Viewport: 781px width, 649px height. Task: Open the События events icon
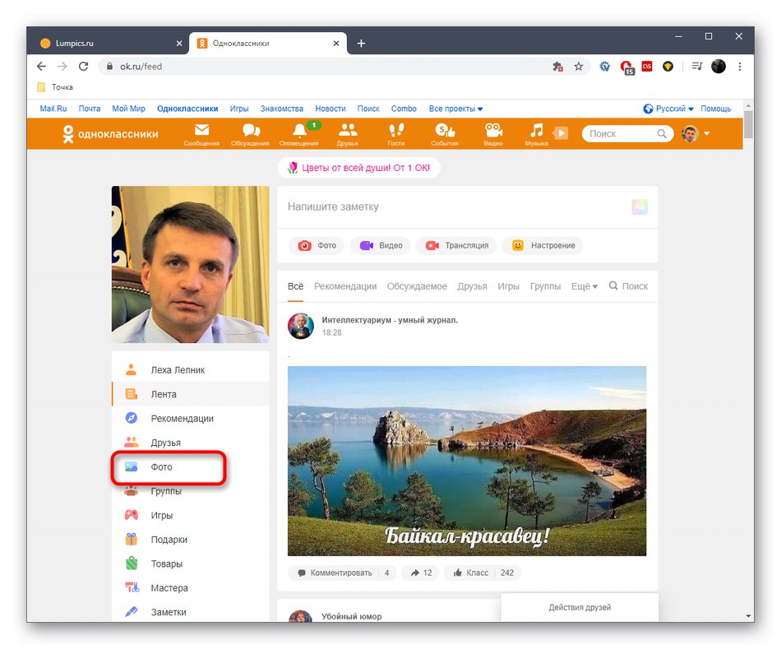(x=444, y=133)
